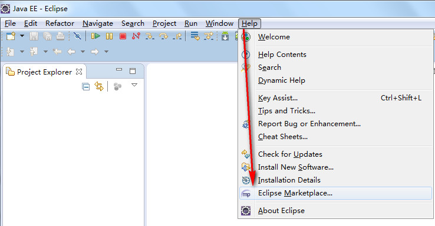Click the yellow Suspend debug icon

pyautogui.click(x=109, y=36)
